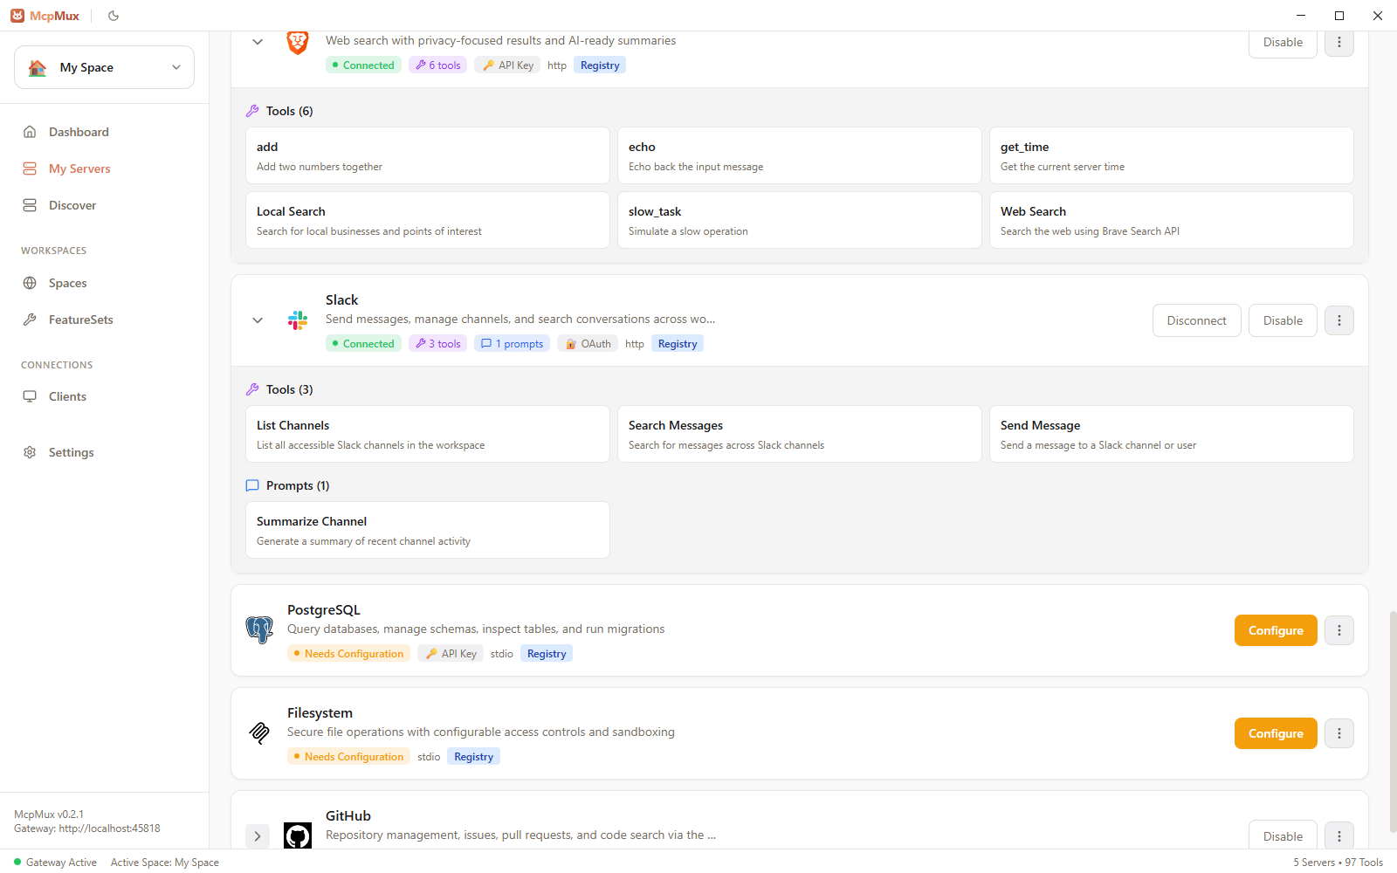Disable the Brave Search server

1282,42
